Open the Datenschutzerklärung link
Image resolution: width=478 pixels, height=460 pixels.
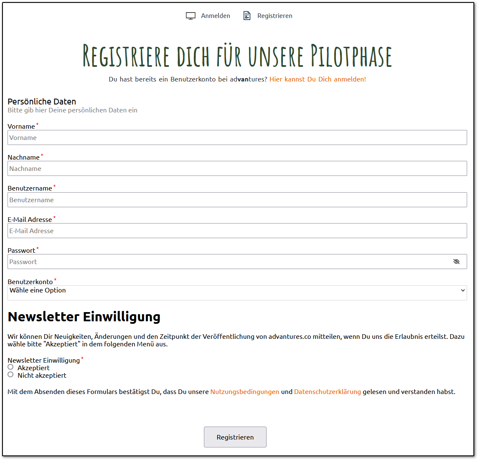click(328, 392)
